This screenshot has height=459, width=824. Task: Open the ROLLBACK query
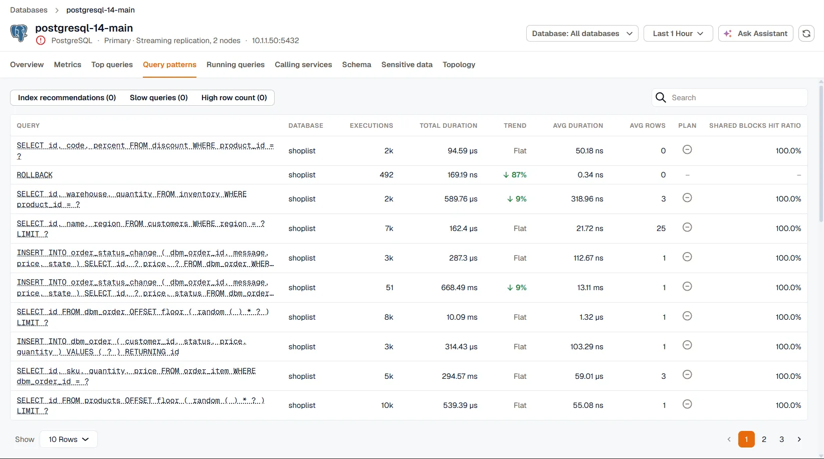tap(35, 175)
